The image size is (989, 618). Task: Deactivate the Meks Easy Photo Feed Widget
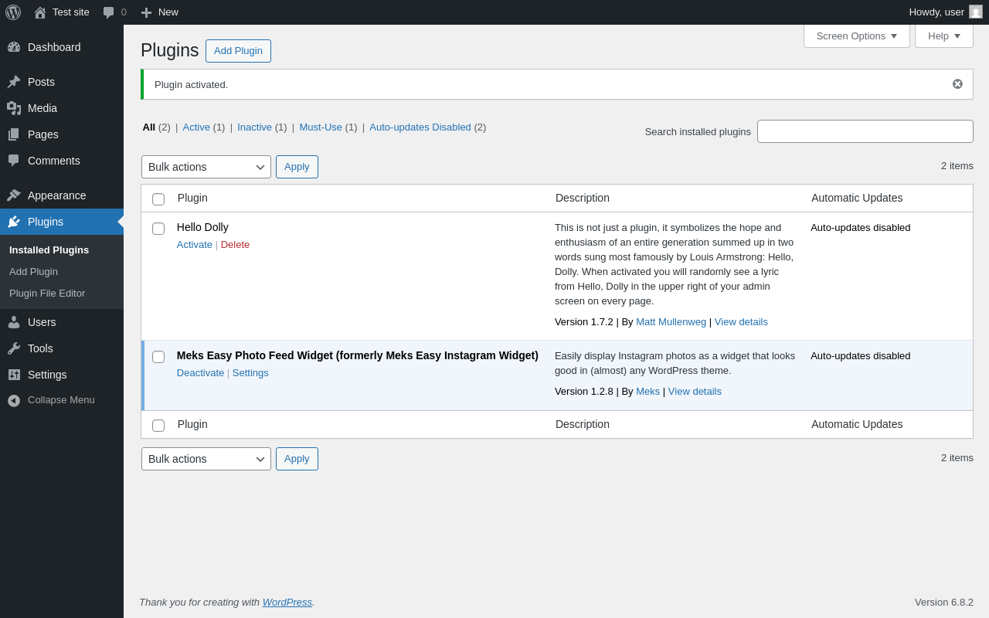tap(200, 373)
